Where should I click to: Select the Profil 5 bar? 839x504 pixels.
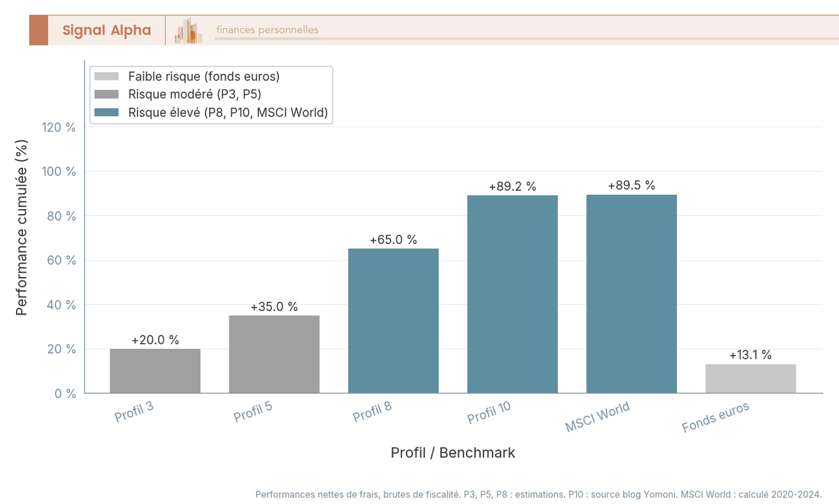[274, 354]
